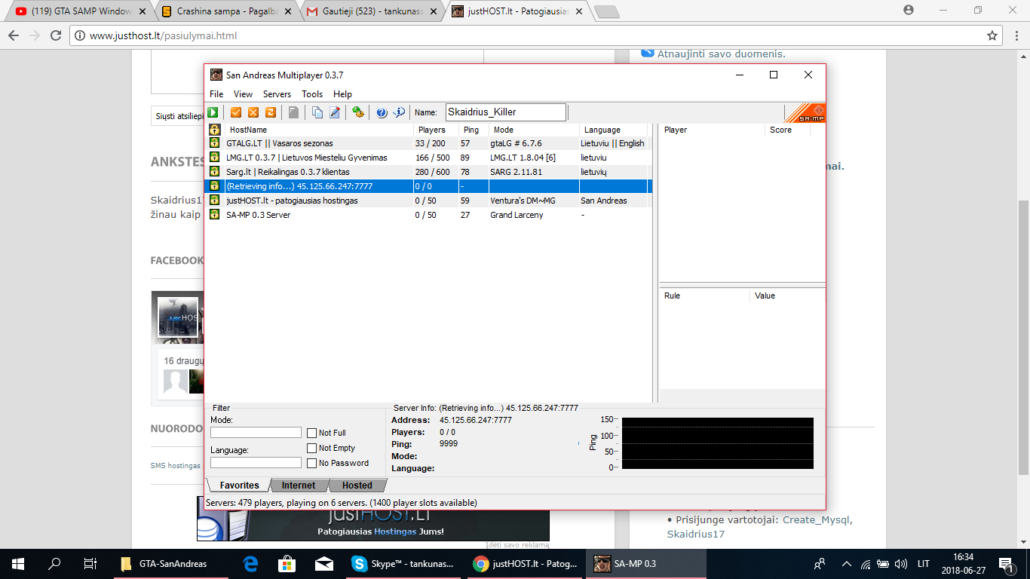Click lock icon of GTALG.LT row

pos(214,143)
